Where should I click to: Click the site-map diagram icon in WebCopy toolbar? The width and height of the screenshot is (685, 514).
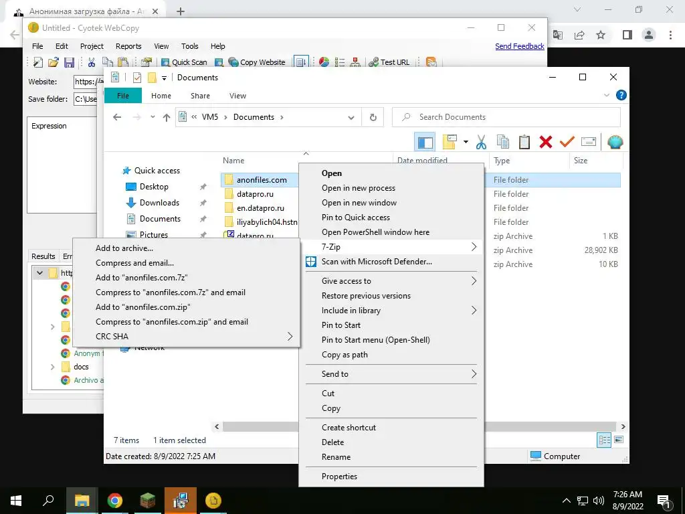(x=355, y=62)
